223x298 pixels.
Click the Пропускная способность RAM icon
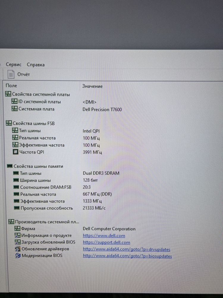tap(17, 208)
